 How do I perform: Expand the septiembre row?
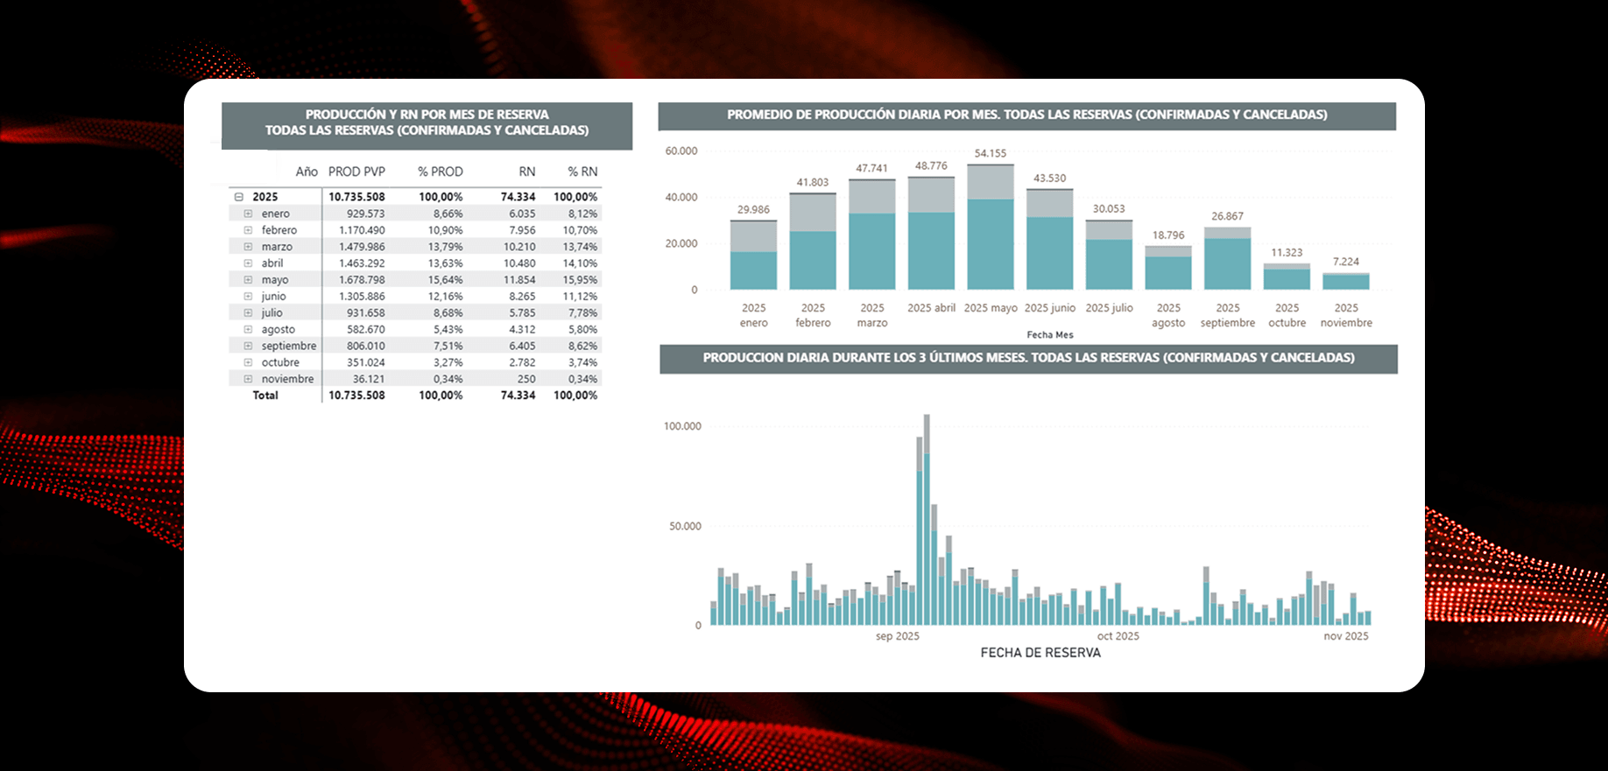(x=248, y=346)
